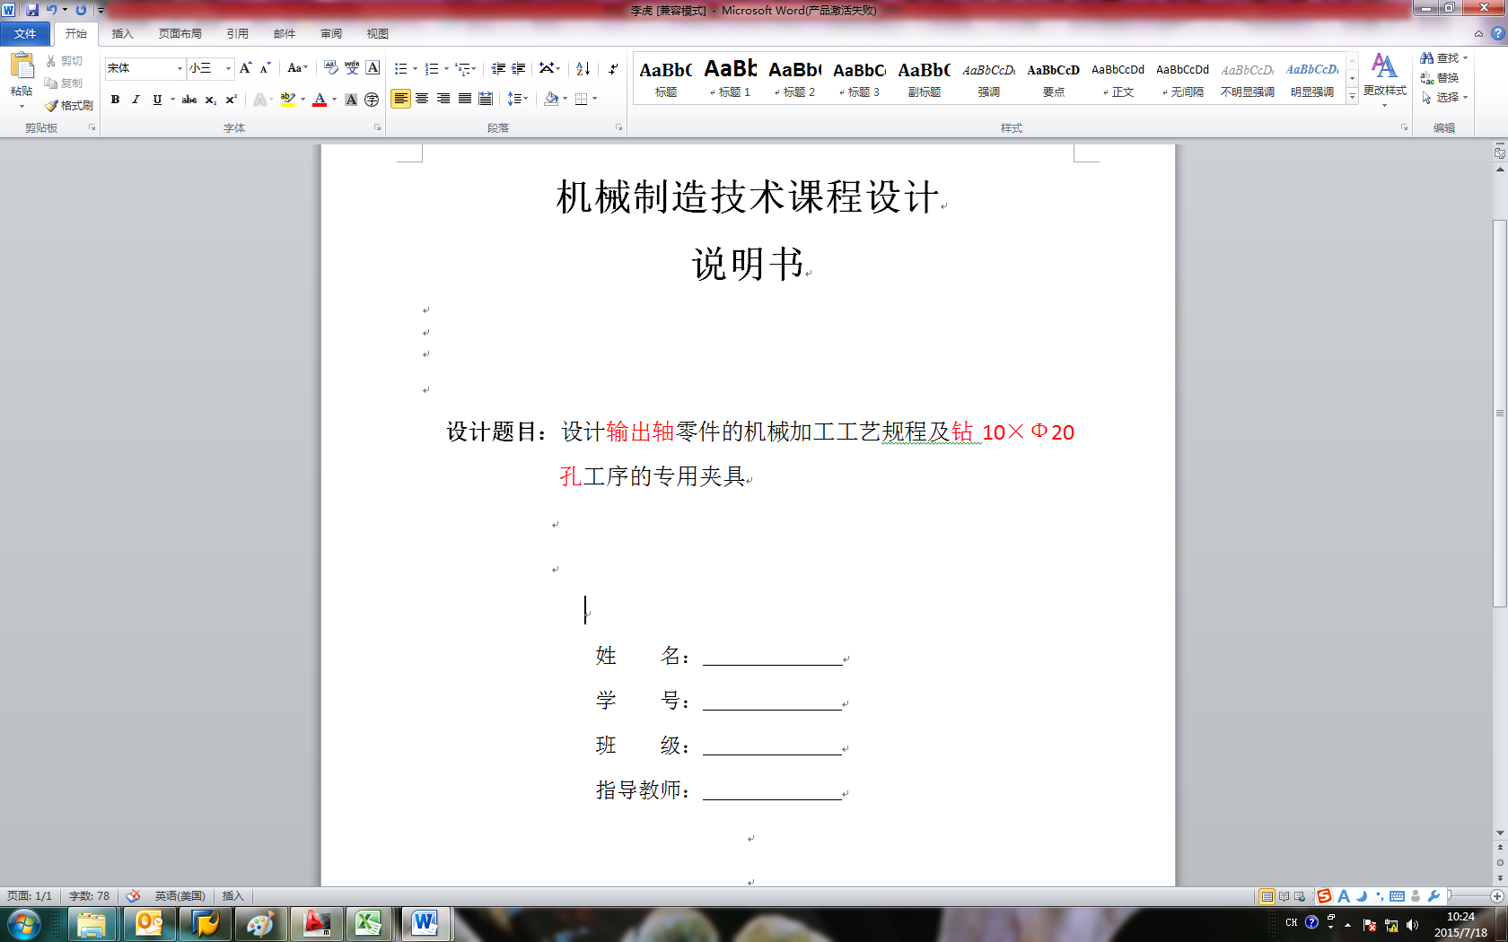The height and width of the screenshot is (942, 1508).
Task: Toggle Superscript formatting
Action: click(231, 100)
